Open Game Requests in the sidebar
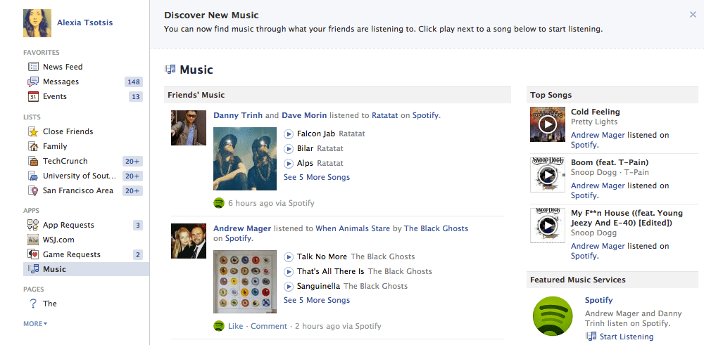Viewport: 704px width, 345px height. [71, 254]
